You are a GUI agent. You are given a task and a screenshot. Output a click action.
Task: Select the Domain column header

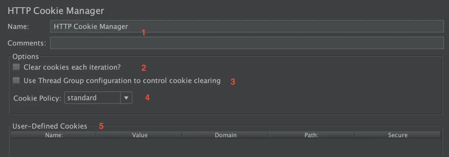[x=225, y=135]
